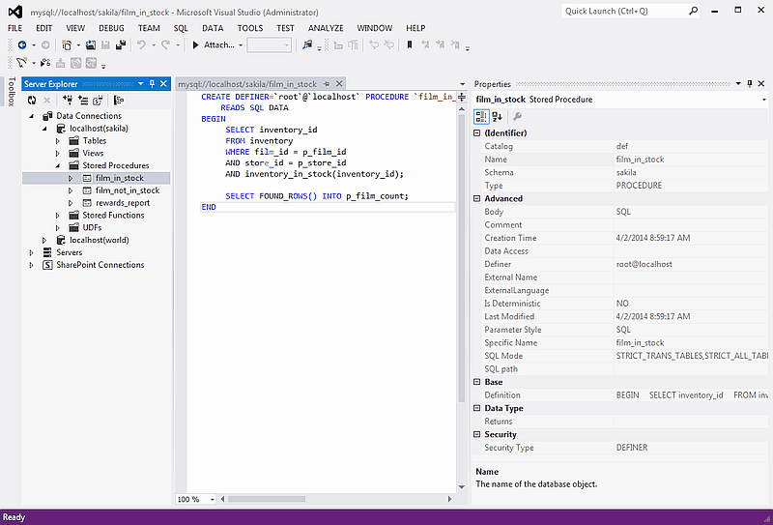
Task: Click the editor horizontal scrollbar thumb
Action: coord(267,499)
